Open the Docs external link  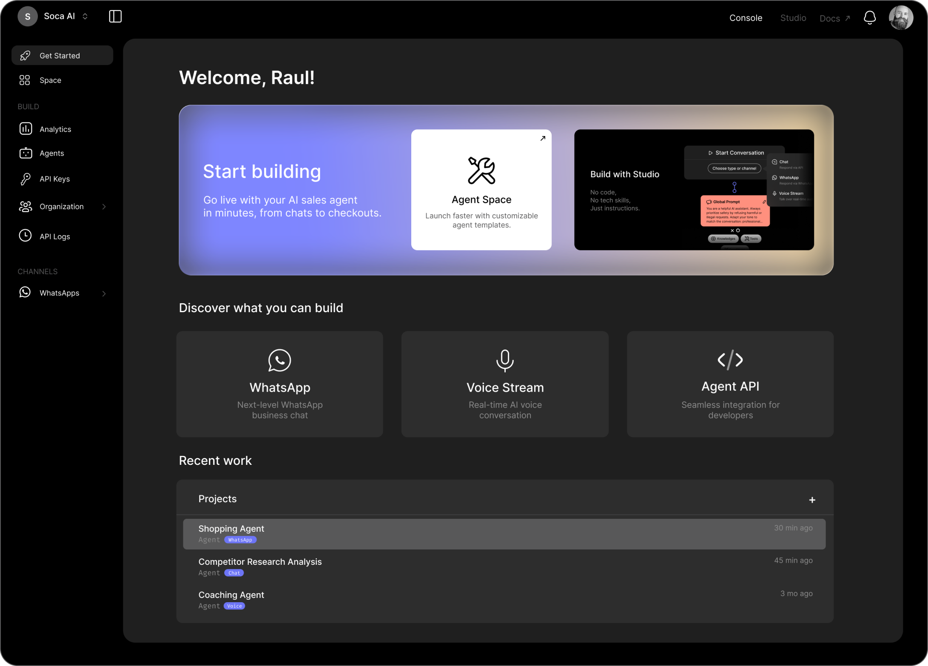[x=834, y=18]
